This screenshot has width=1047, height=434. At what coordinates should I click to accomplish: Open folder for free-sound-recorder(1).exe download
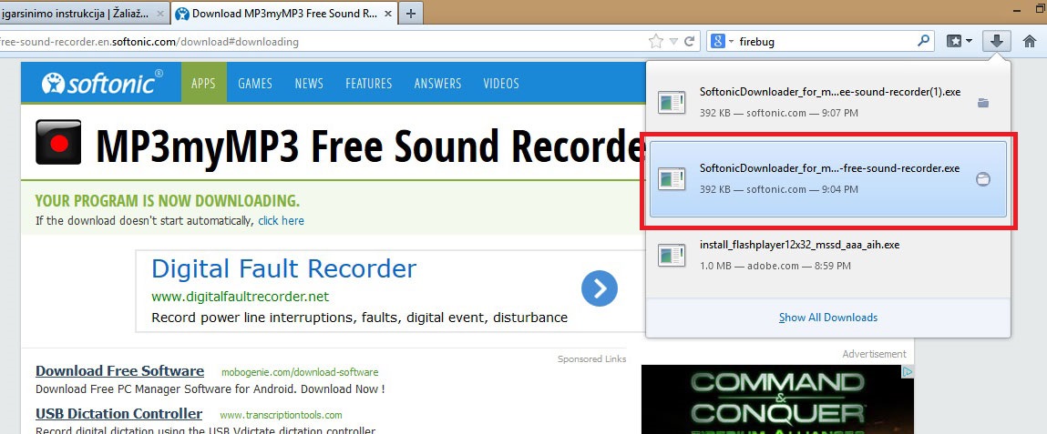983,103
